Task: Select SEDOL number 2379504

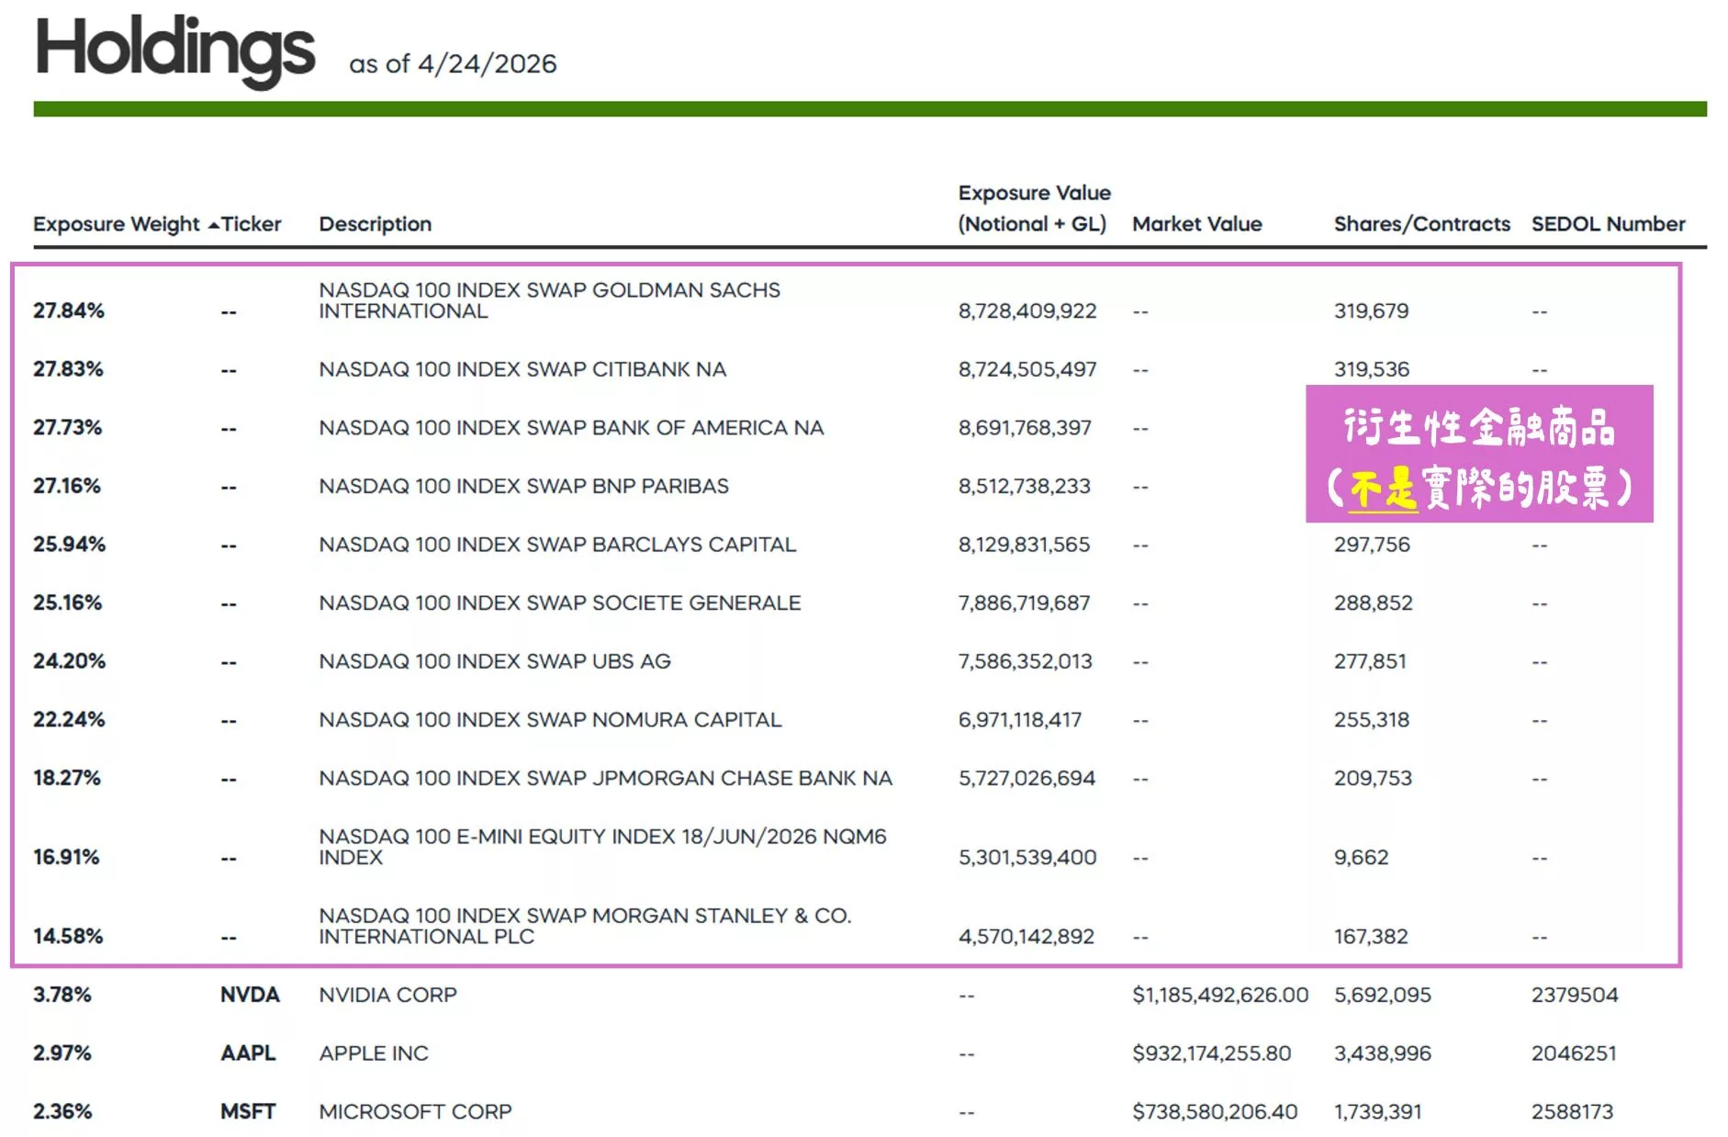Action: pyautogui.click(x=1575, y=995)
